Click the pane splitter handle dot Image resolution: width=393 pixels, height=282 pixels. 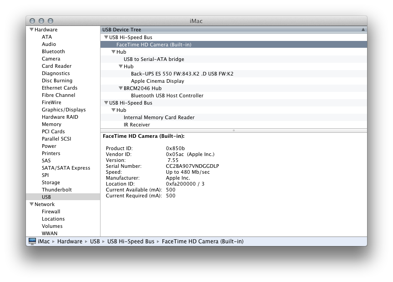tap(234, 131)
